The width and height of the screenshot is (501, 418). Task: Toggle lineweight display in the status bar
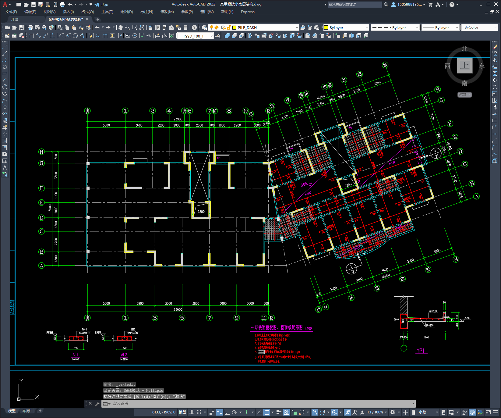coord(279,412)
